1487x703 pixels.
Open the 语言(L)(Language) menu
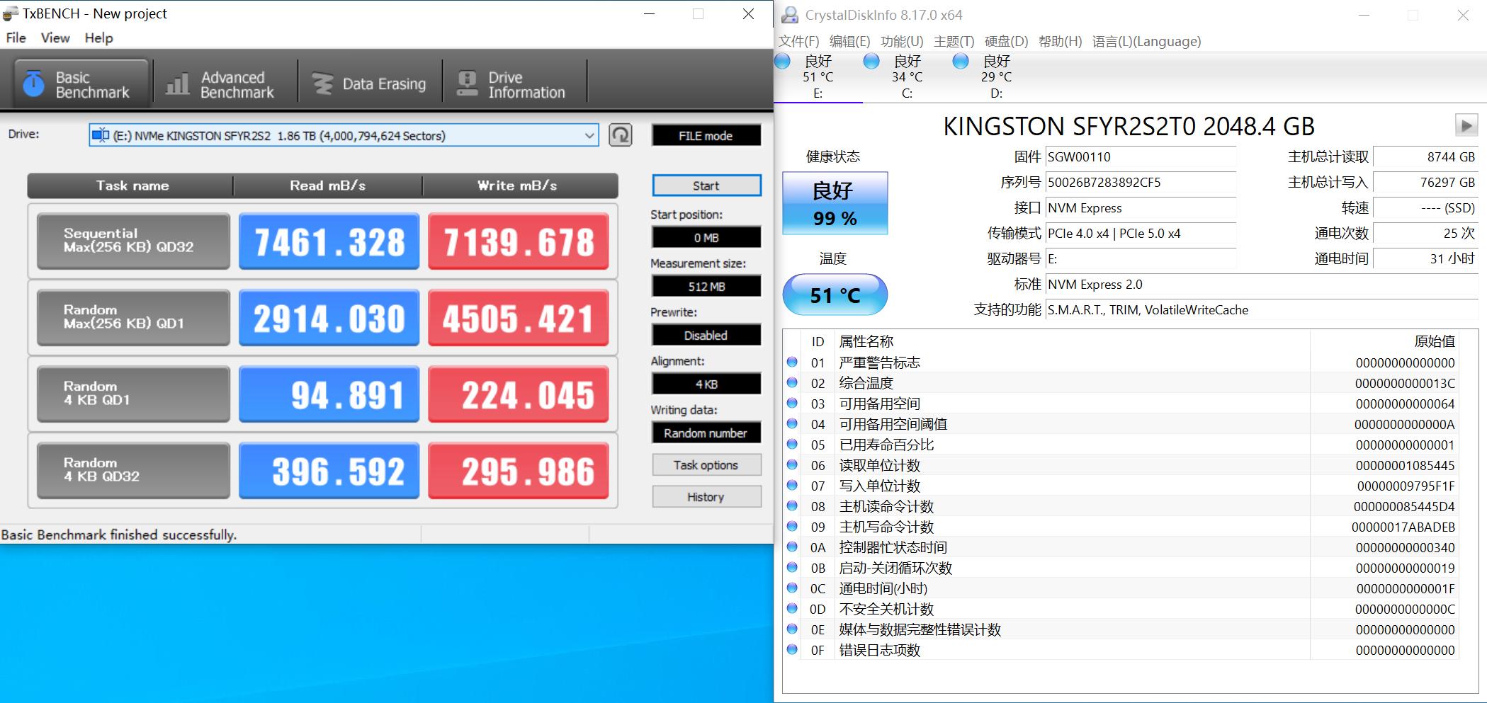pyautogui.click(x=1146, y=41)
